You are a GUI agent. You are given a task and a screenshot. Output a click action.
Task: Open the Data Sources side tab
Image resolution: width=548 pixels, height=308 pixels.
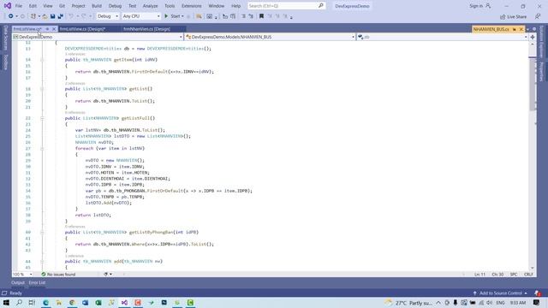tap(5, 38)
